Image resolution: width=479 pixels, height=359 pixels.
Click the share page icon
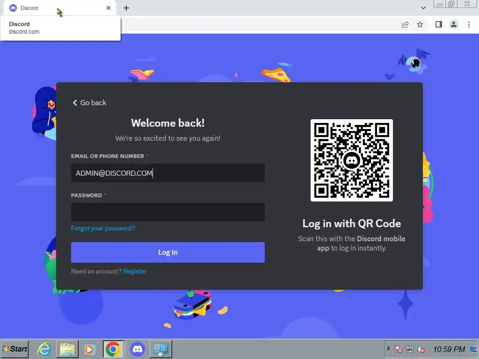coord(405,24)
